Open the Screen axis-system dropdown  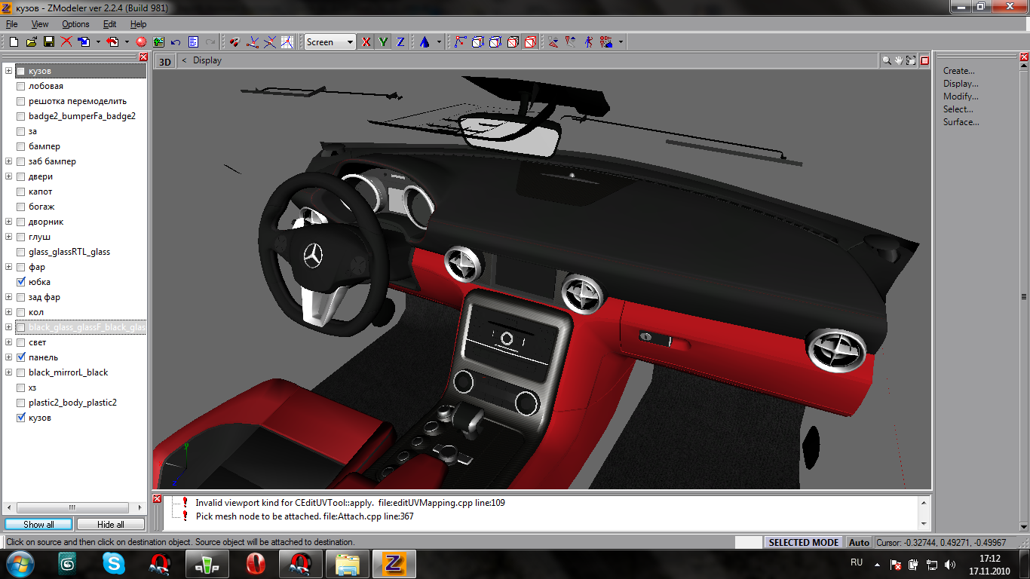(x=330, y=42)
